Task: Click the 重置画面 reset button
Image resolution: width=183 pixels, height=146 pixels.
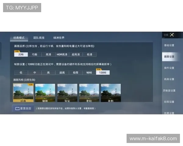Action: click(x=23, y=108)
